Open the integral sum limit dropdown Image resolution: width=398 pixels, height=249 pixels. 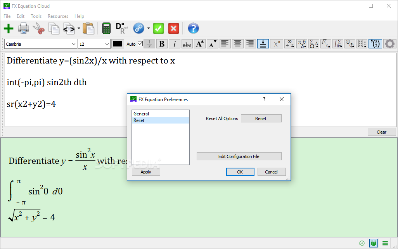point(338,44)
